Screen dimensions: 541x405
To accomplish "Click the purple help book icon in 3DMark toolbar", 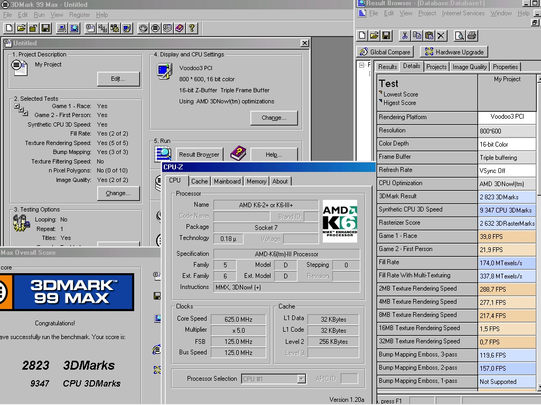I will coord(180,28).
